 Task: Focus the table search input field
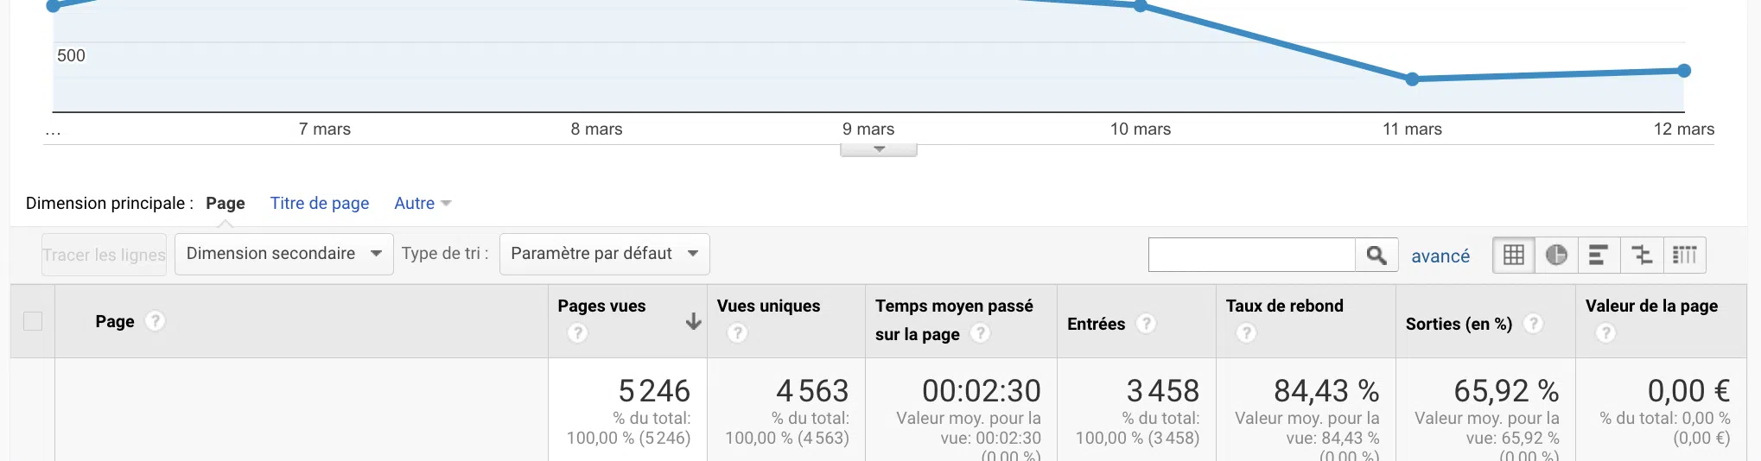click(1251, 256)
